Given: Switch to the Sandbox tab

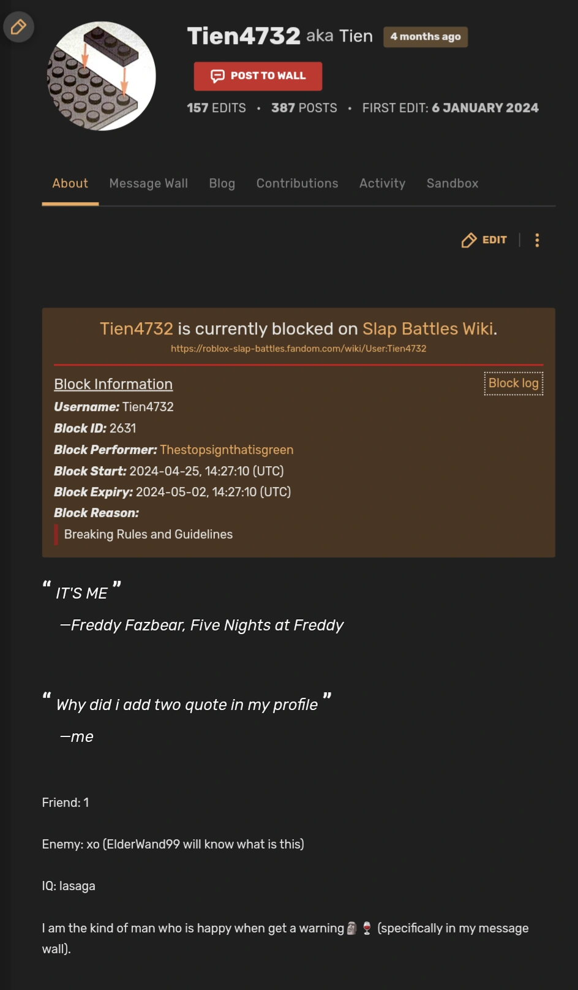Looking at the screenshot, I should (452, 183).
